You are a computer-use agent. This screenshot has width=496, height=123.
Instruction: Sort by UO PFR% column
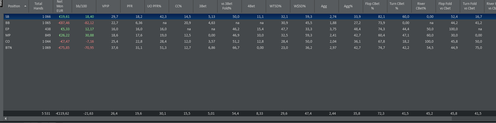tap(154, 6)
